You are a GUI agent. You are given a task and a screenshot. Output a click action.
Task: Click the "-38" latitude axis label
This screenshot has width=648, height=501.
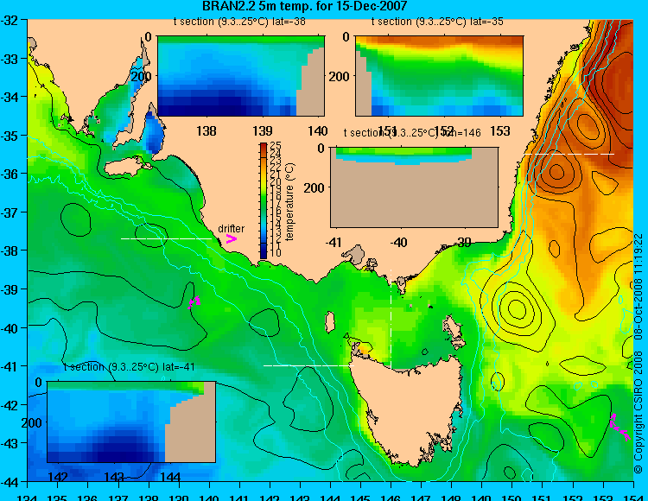[x=10, y=251]
